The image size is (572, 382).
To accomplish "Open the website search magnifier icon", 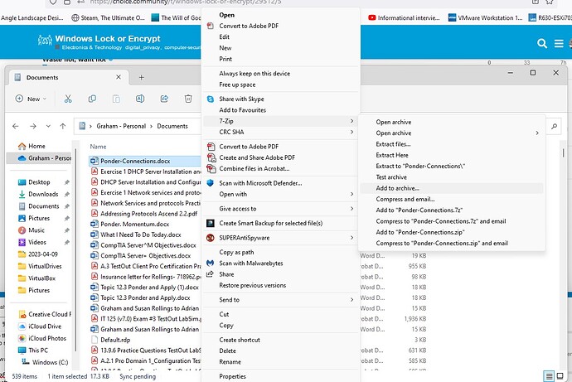I will 542,43.
